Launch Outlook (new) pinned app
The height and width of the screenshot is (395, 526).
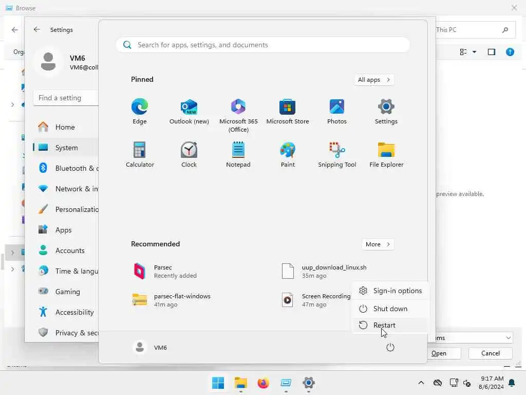click(x=189, y=112)
